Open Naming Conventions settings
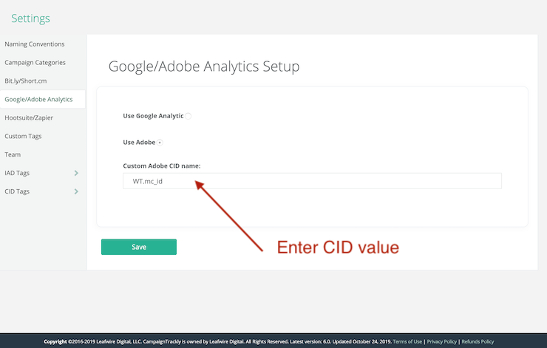This screenshot has width=547, height=348. (34, 44)
